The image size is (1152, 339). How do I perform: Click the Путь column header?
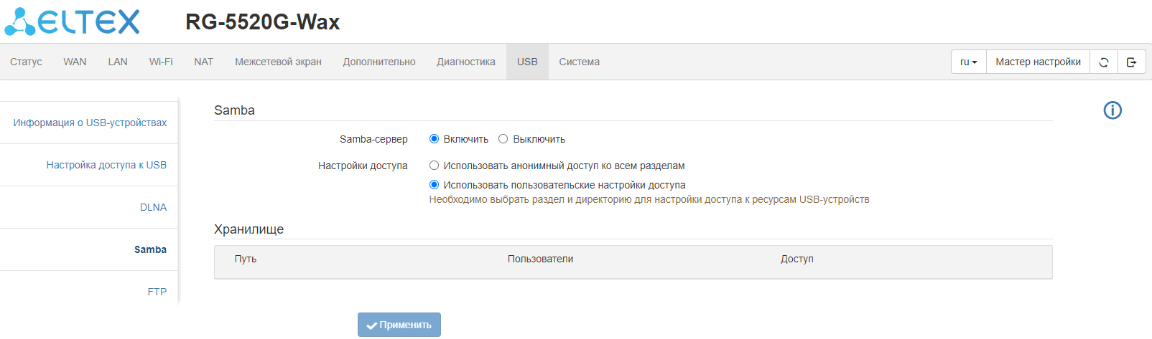pyautogui.click(x=246, y=259)
